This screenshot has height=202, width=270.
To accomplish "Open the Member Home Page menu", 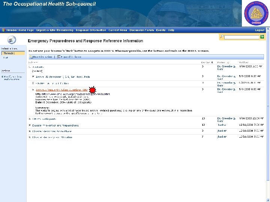I will [20, 30].
